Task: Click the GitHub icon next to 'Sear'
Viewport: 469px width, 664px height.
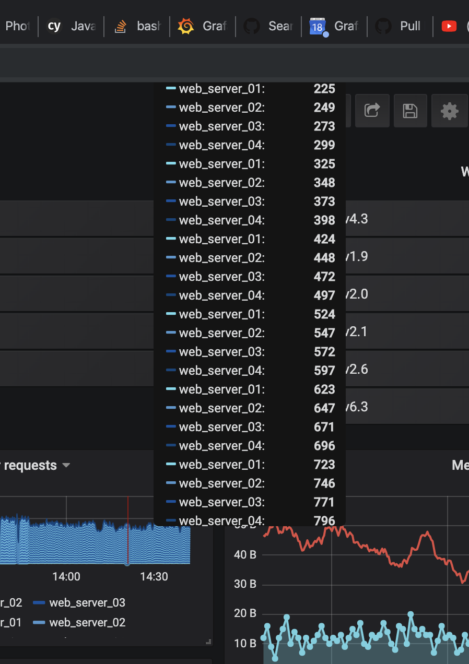Action: point(251,25)
